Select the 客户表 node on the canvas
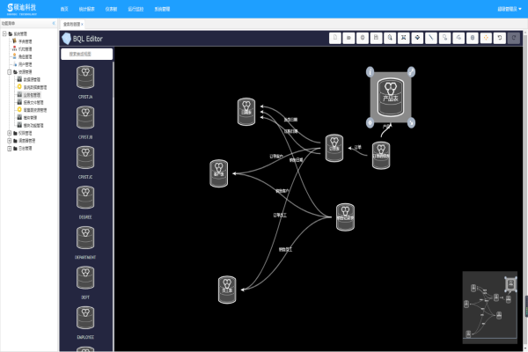The width and height of the screenshot is (528, 352). pyautogui.click(x=219, y=173)
